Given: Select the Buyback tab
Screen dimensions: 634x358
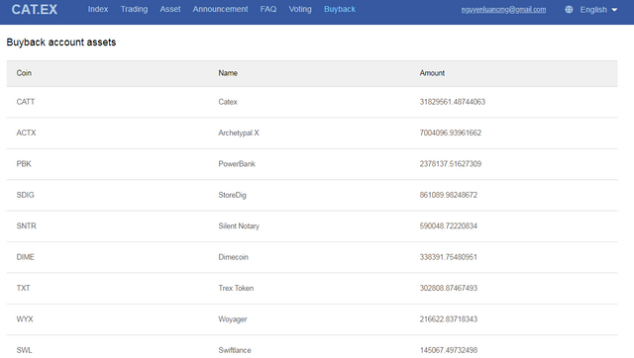Looking at the screenshot, I should [x=340, y=9].
